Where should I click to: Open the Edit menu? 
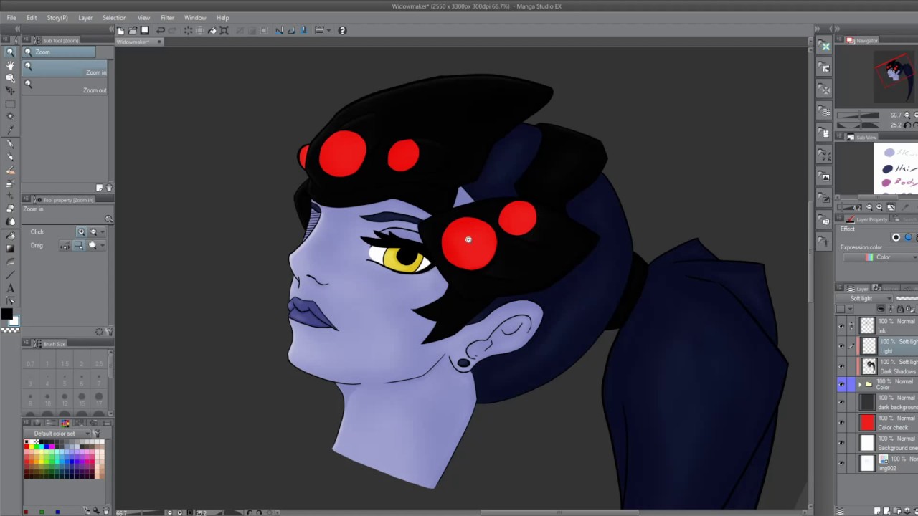pyautogui.click(x=32, y=17)
